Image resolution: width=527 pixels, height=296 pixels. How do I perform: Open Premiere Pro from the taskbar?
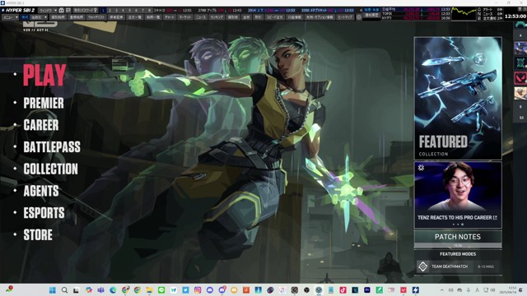367,290
